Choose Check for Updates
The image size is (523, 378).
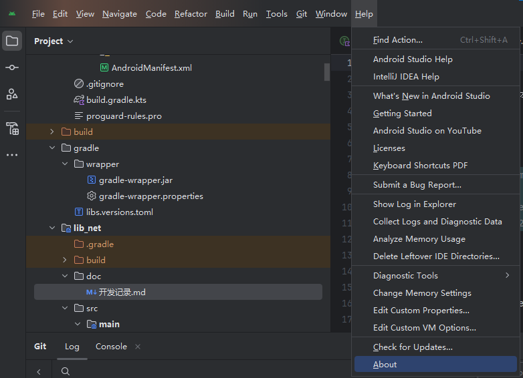tap(413, 347)
